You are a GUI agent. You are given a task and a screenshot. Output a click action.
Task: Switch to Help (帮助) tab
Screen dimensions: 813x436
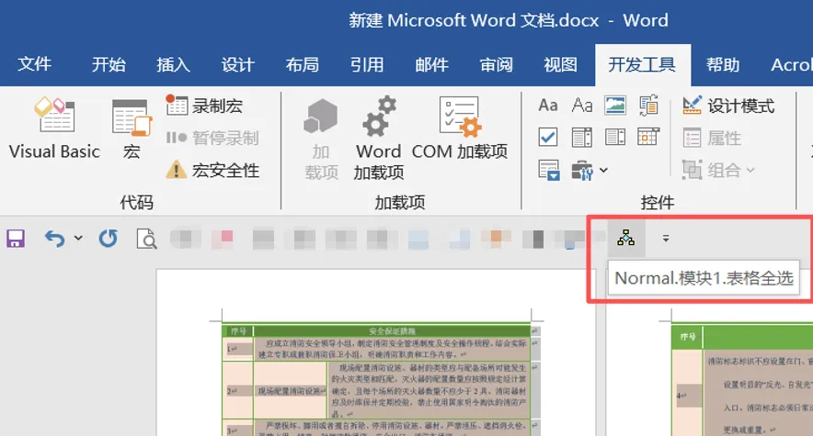coord(723,64)
